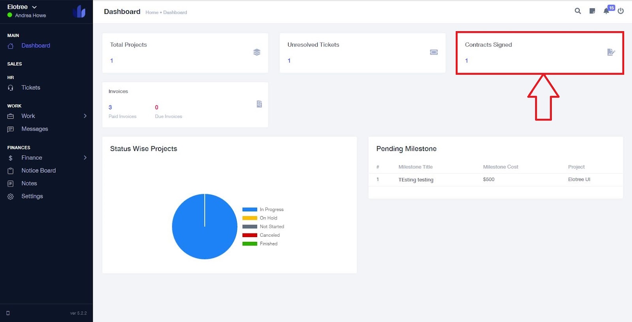Image resolution: width=632 pixels, height=322 pixels.
Task: Toggle Canceled red legend swatch
Action: tap(250, 235)
